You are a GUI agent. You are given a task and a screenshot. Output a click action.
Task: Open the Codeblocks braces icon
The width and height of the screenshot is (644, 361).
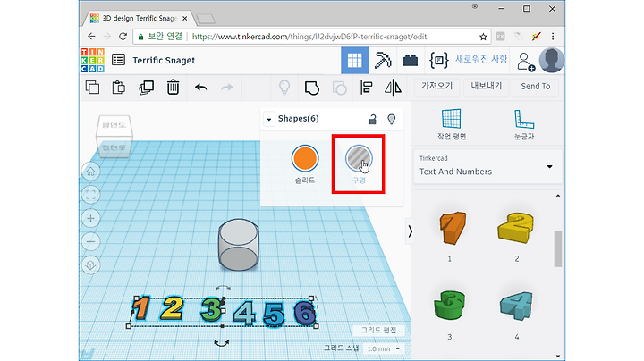coord(438,60)
